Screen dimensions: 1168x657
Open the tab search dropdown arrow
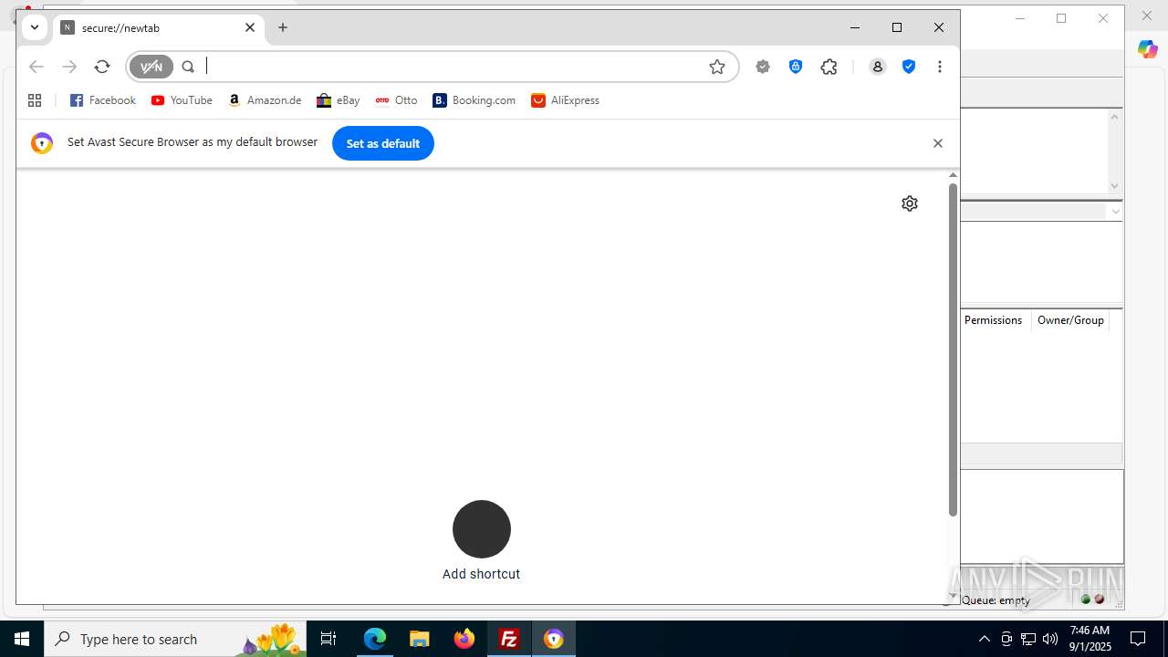coord(35,27)
